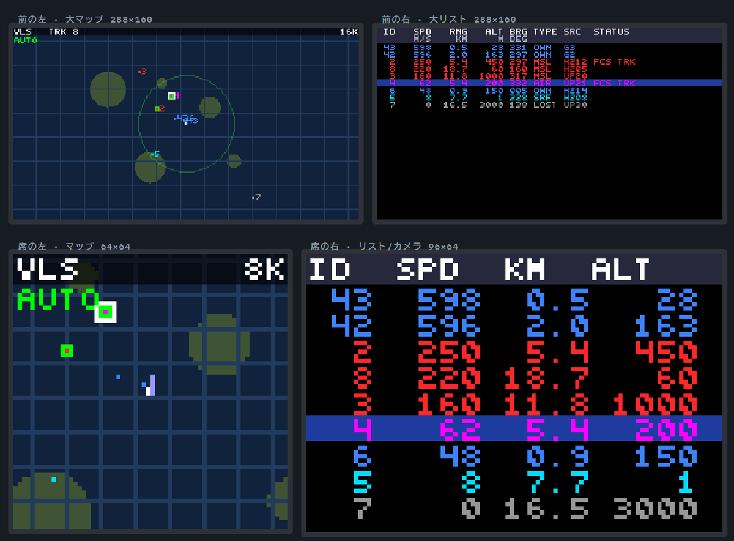Click altitude 1000 of track 3, seat list

pyautogui.click(x=655, y=404)
